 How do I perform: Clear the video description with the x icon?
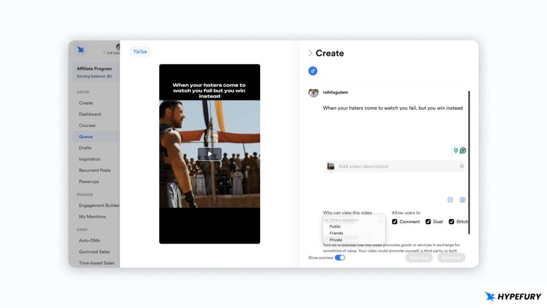(462, 166)
